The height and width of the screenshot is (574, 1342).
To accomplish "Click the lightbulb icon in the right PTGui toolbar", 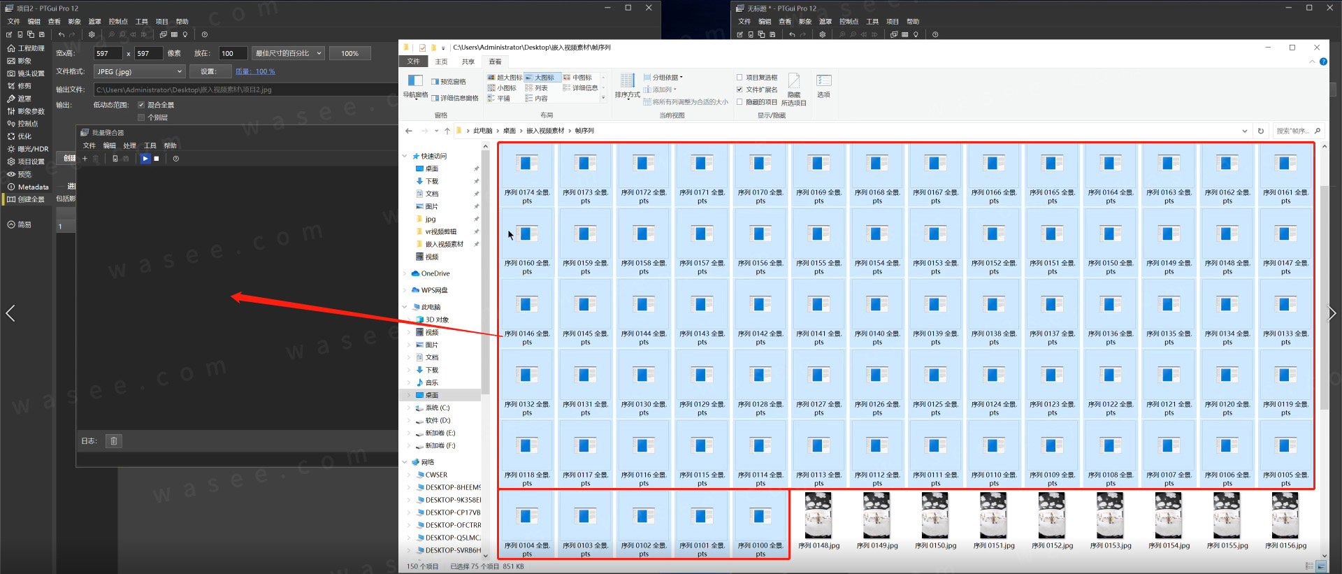I will pos(916,34).
